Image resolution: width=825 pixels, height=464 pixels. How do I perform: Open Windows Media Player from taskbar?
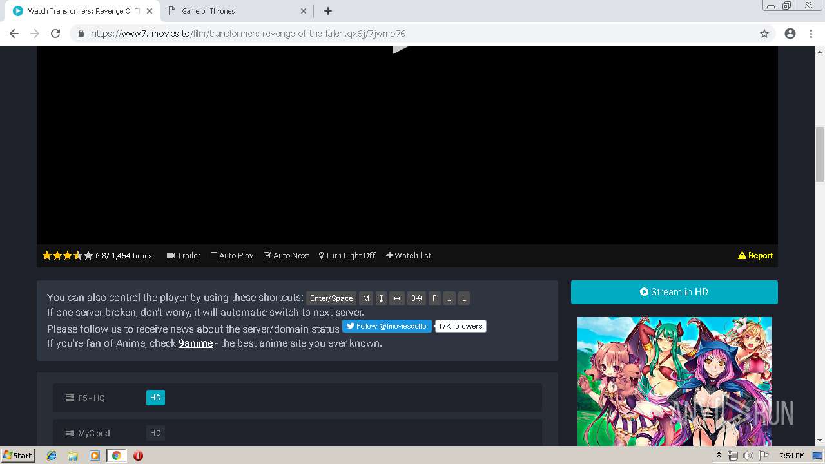[95, 456]
